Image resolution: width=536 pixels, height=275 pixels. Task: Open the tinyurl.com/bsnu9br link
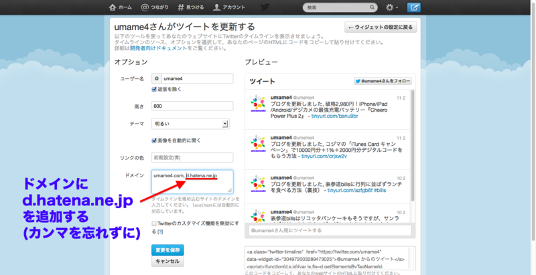coord(334,116)
